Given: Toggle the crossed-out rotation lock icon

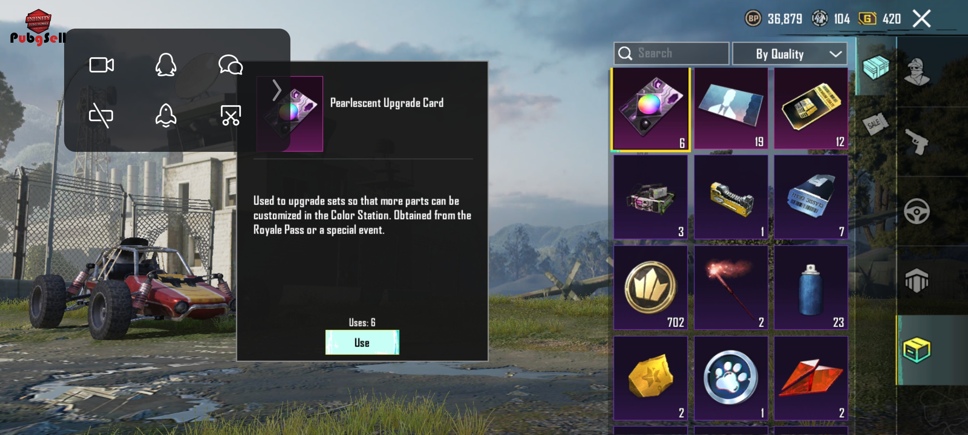Looking at the screenshot, I should pyautogui.click(x=101, y=116).
